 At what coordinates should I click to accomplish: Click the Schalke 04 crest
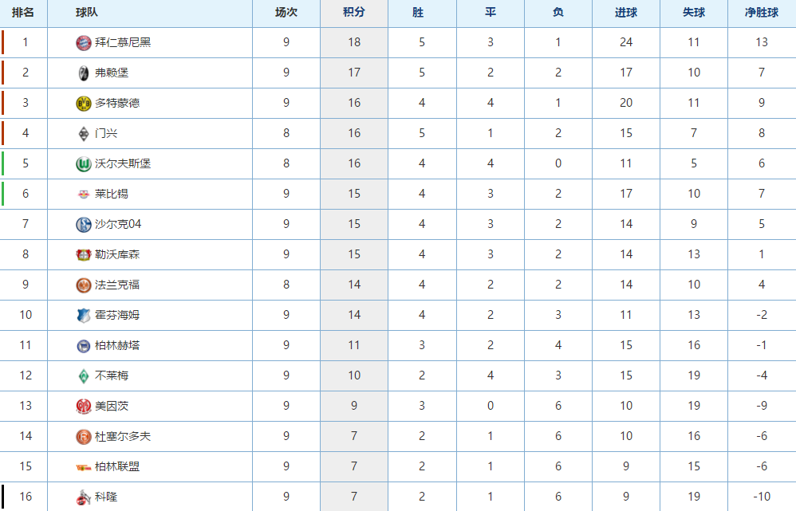[83, 225]
